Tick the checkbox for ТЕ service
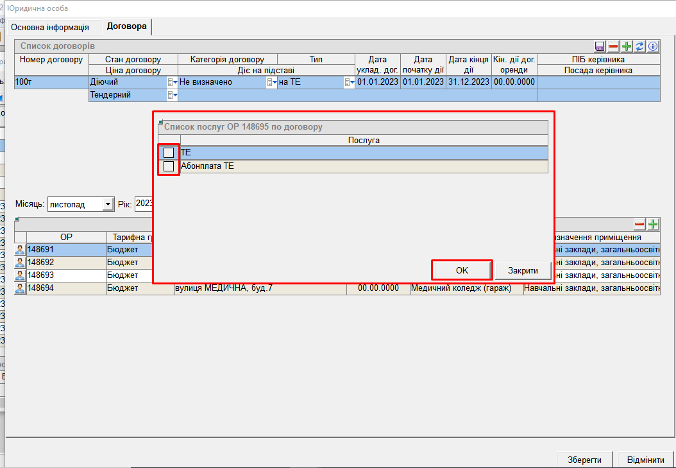Viewport: 676px width, 468px height. (x=169, y=153)
